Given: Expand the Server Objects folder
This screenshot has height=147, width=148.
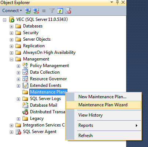Looking at the screenshot, I should [11, 40].
